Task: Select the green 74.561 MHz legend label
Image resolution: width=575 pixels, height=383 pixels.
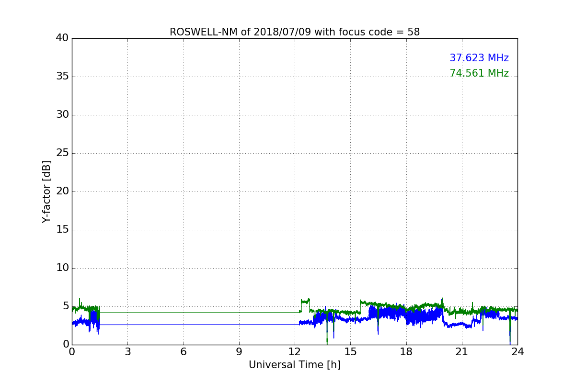Action: (479, 73)
